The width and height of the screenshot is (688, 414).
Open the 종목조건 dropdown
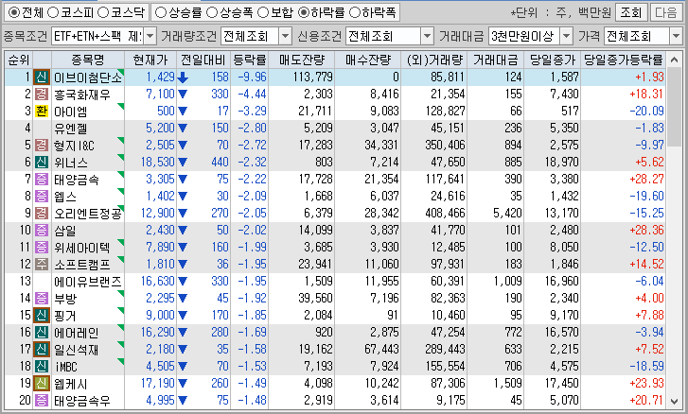point(150,36)
